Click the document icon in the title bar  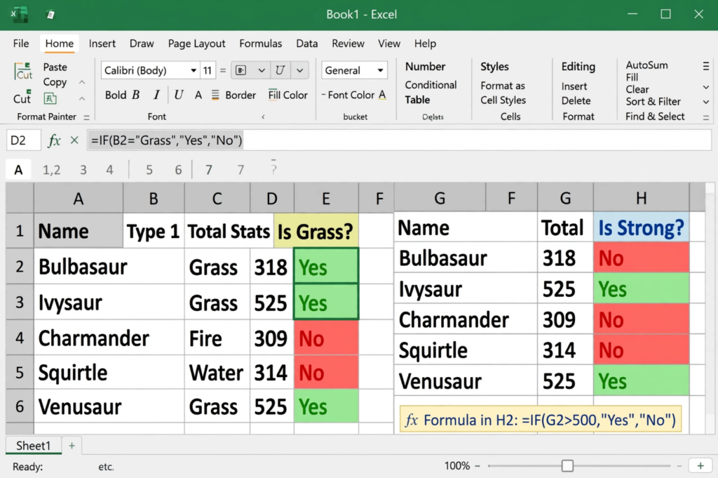(x=50, y=15)
